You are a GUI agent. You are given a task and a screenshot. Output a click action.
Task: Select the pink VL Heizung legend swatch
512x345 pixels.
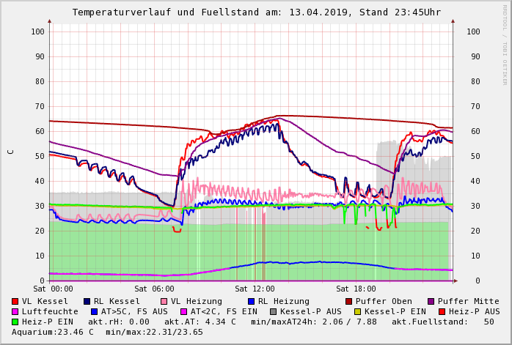[164, 301]
